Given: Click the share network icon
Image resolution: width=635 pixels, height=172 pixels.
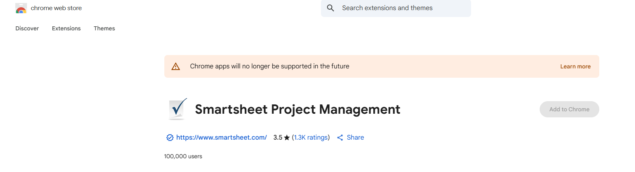Looking at the screenshot, I should (340, 138).
